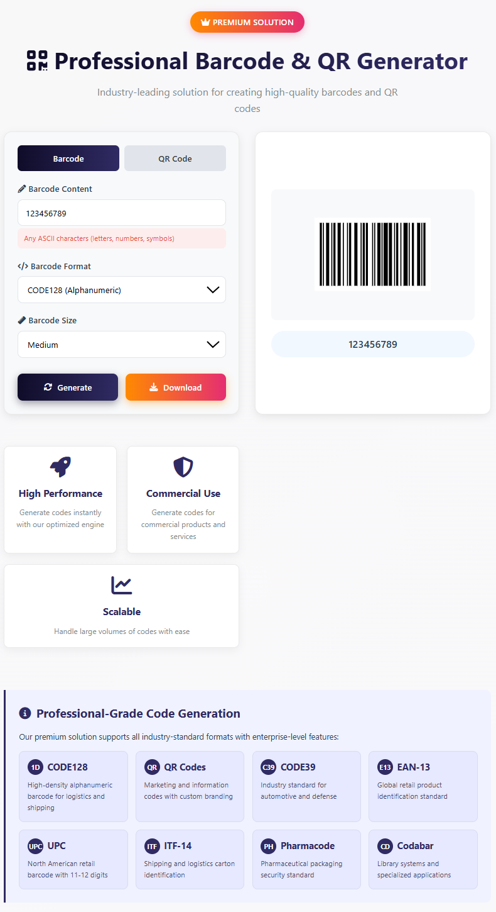Click the generated barcode preview image
Image resolution: width=496 pixels, height=912 pixels.
(x=372, y=254)
